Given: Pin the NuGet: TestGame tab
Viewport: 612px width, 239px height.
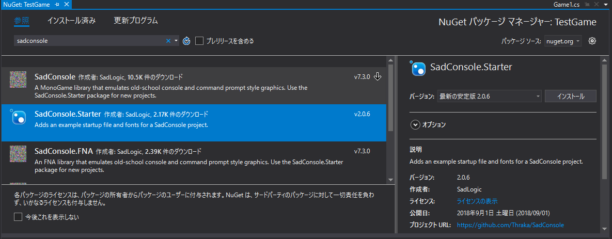Looking at the screenshot, I should 57,5.
